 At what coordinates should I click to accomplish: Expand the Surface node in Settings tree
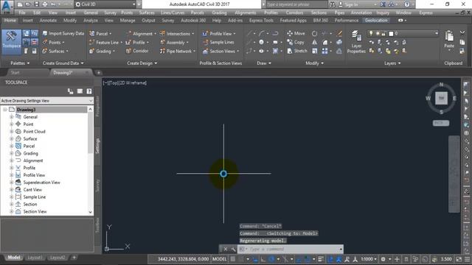click(x=12, y=139)
